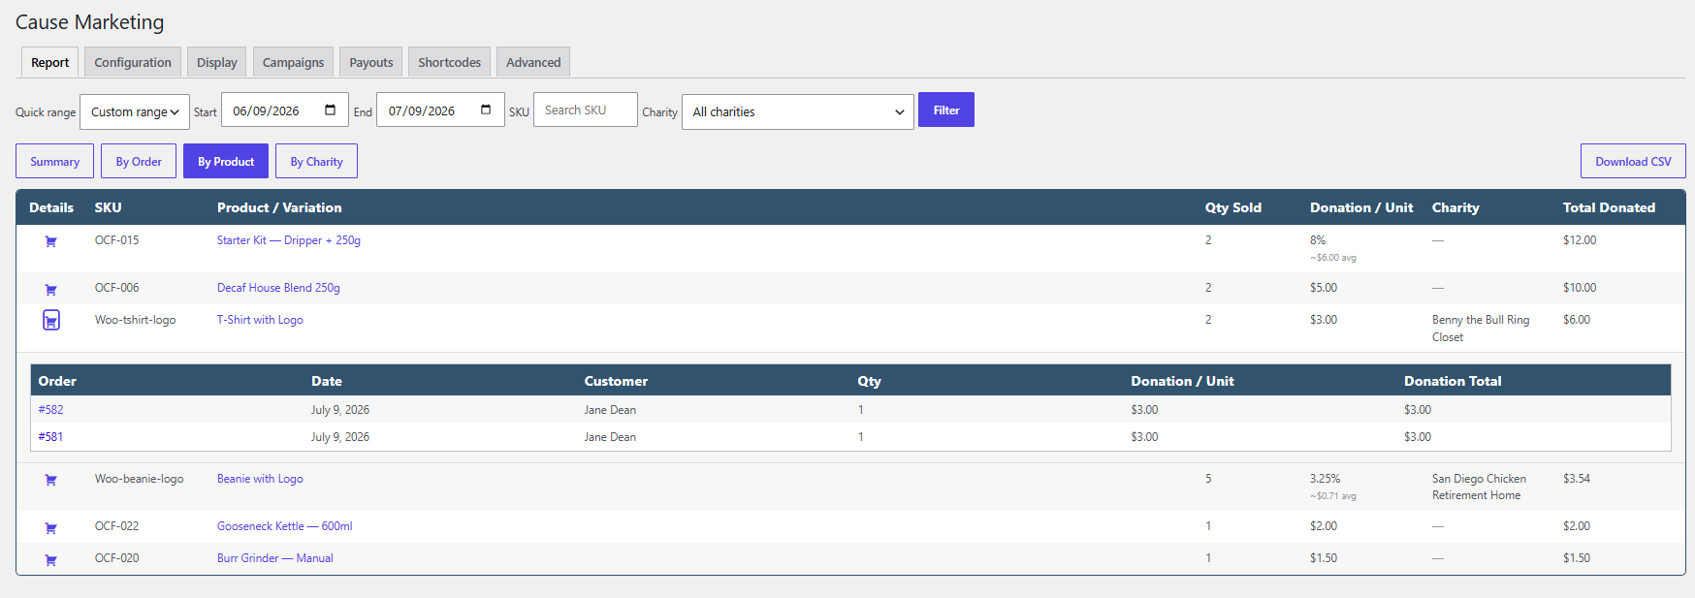The width and height of the screenshot is (1695, 598).
Task: Click total donated $3.54 value
Action: (x=1577, y=479)
